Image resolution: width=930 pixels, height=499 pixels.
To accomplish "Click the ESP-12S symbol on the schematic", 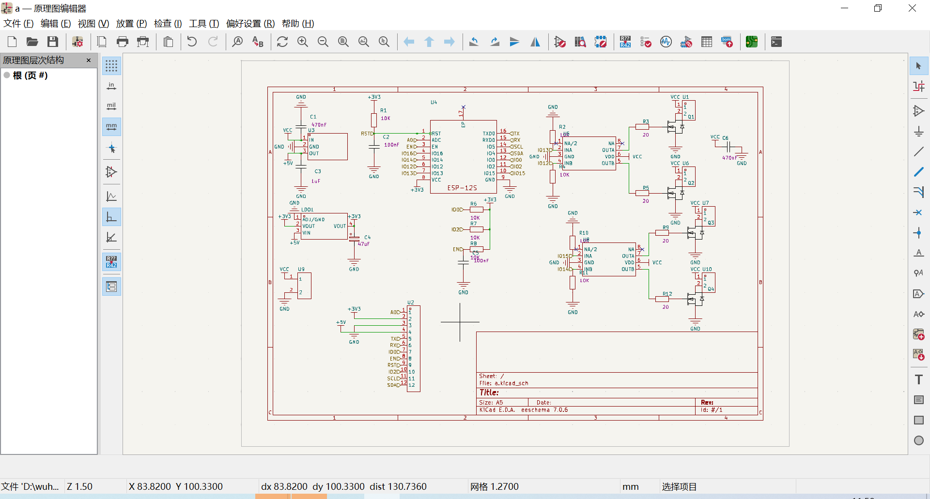I will pyautogui.click(x=463, y=156).
